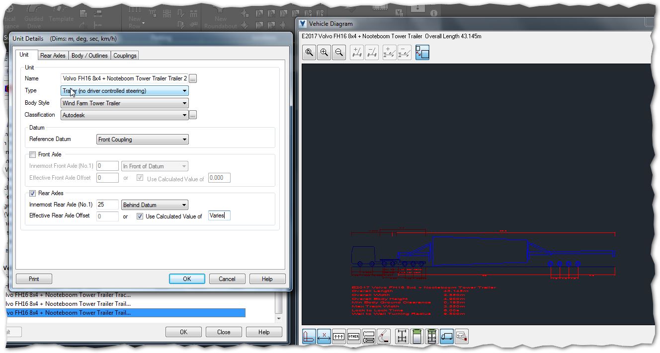
Task: Toggle front axle Use Calculated Value checkbox
Action: coord(140,178)
